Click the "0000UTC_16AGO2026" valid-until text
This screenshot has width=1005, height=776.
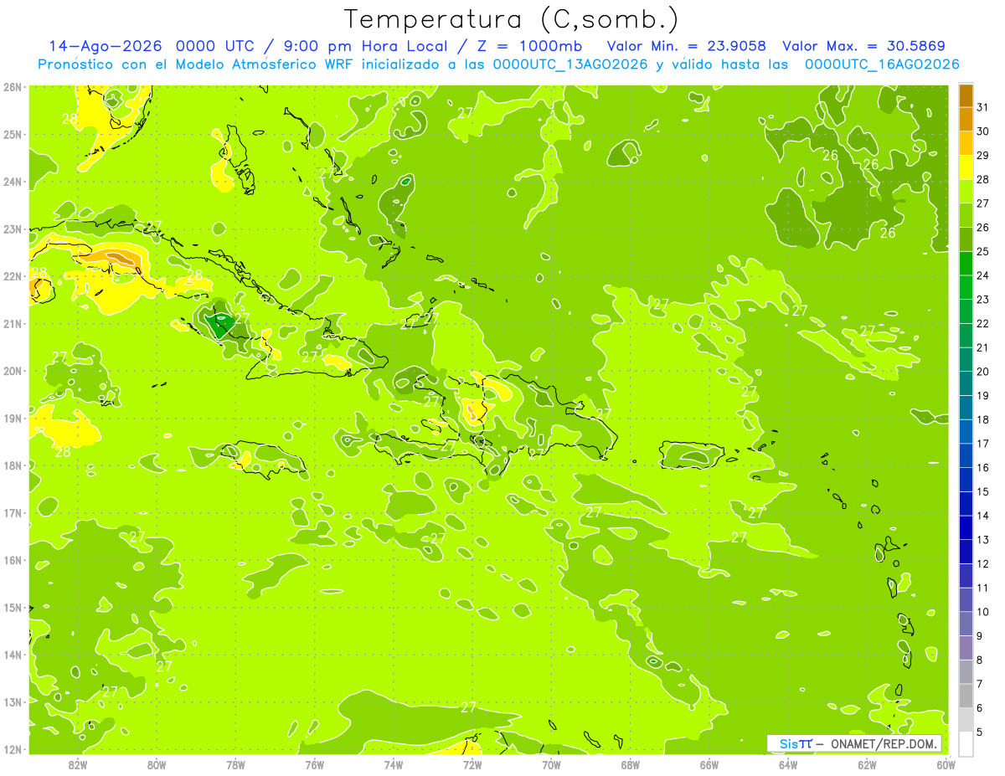click(x=882, y=64)
